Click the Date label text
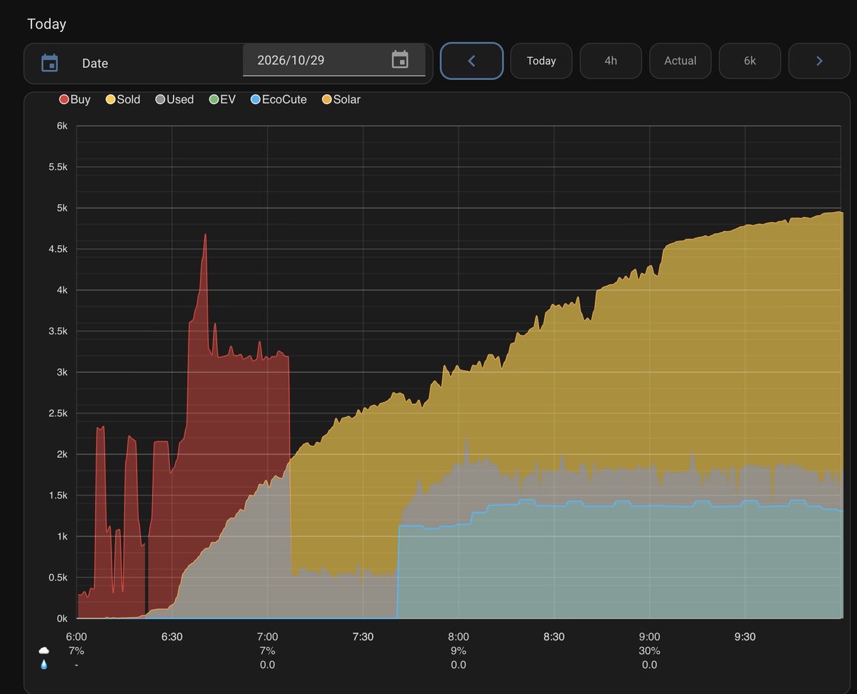The image size is (857, 694). click(x=95, y=64)
